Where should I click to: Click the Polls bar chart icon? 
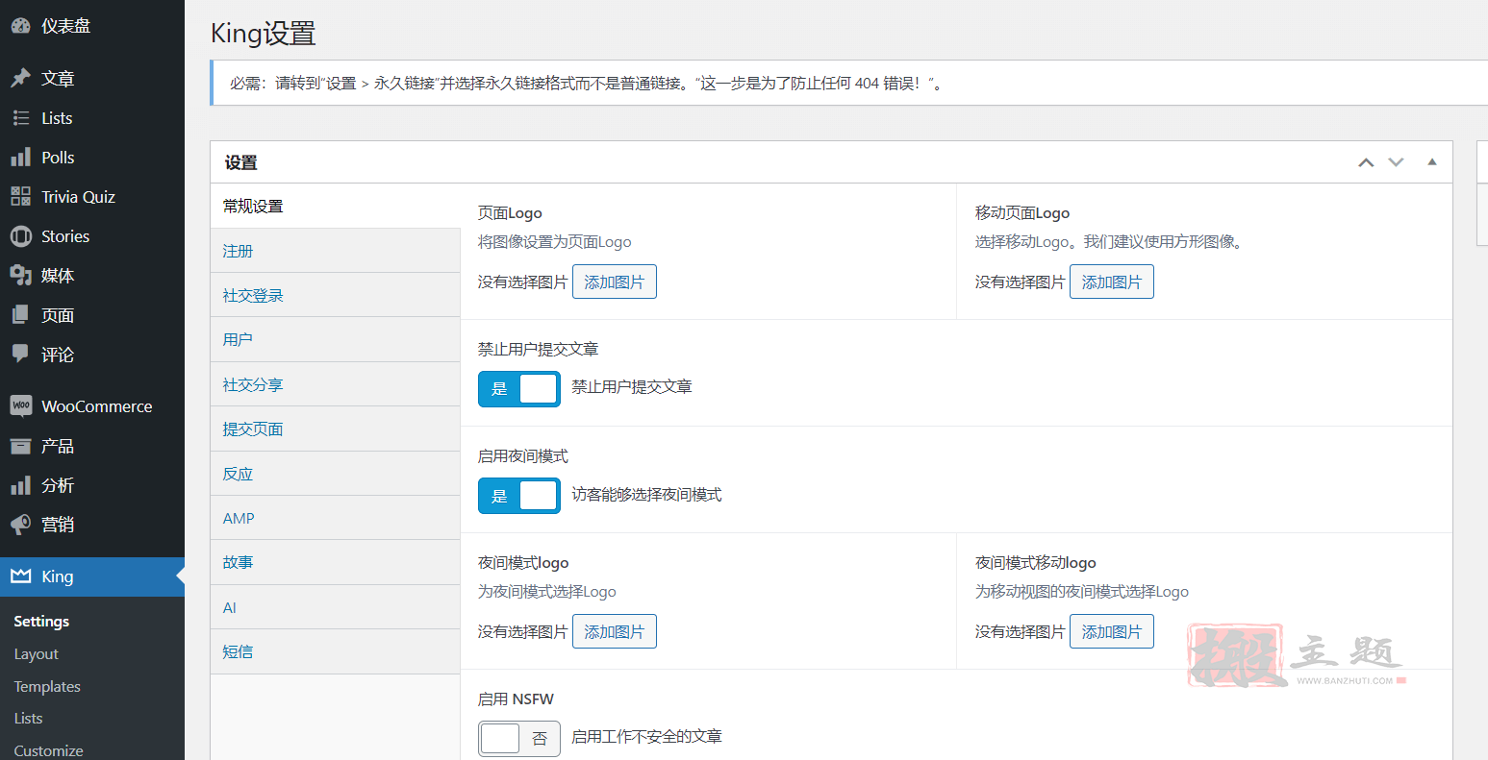(x=20, y=158)
